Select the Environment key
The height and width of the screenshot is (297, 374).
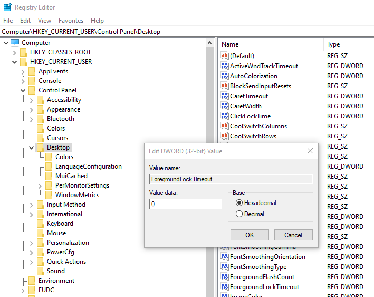click(56, 281)
